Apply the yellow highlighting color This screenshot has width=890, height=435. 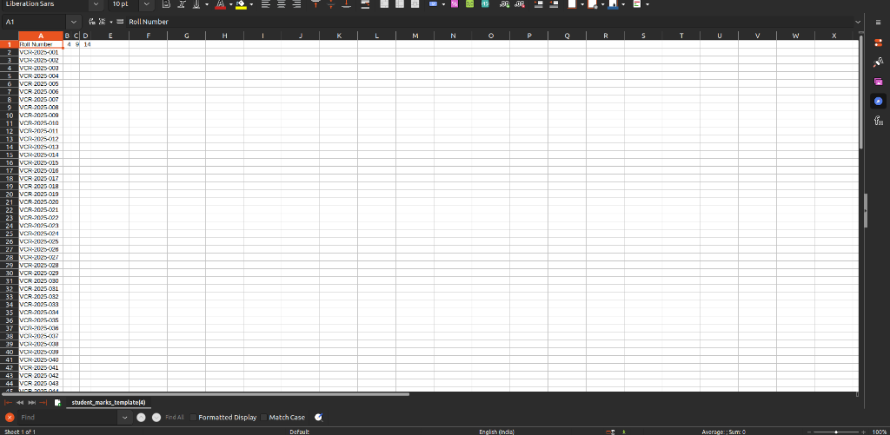pos(240,4)
